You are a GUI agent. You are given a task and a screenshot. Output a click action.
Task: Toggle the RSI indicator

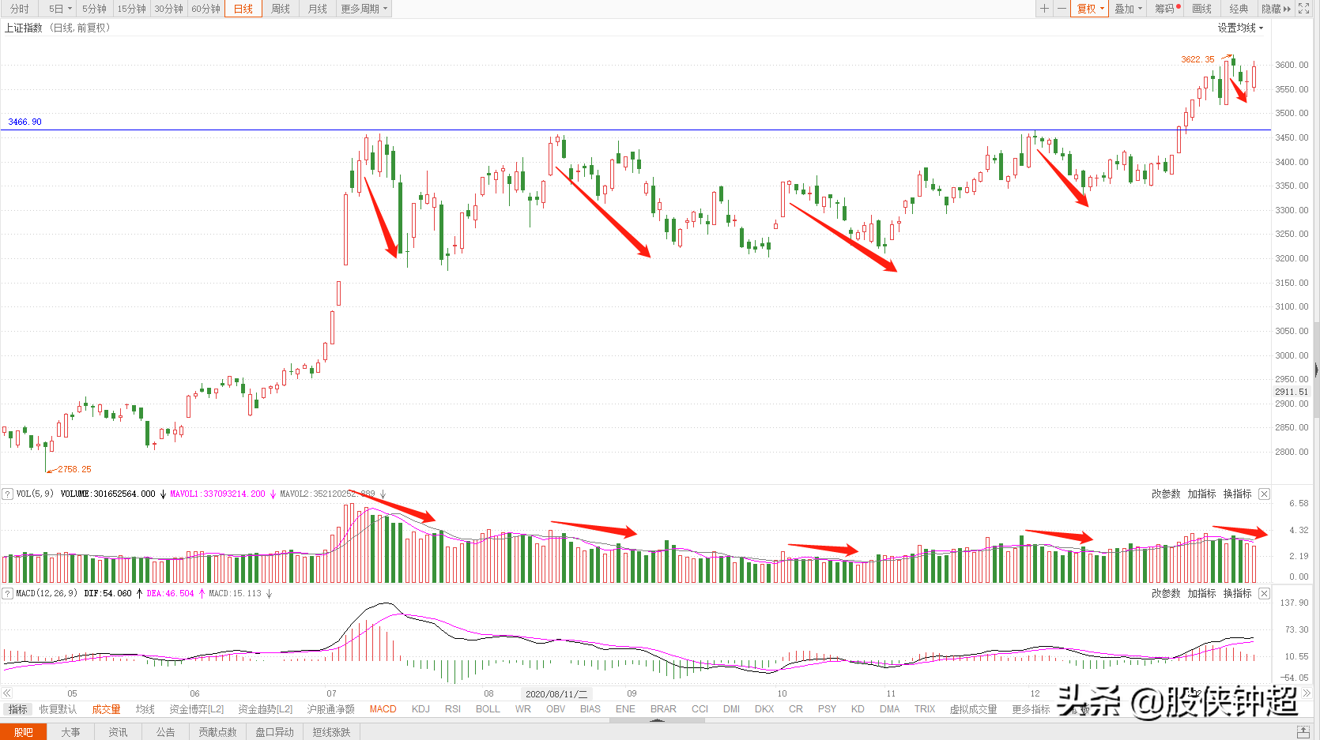coord(453,709)
